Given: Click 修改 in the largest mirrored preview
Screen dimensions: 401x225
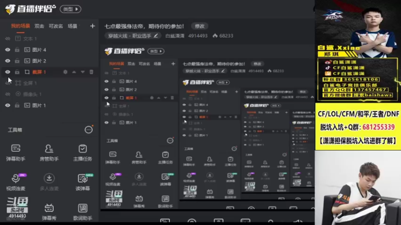Looking at the screenshot, I should [257, 64].
